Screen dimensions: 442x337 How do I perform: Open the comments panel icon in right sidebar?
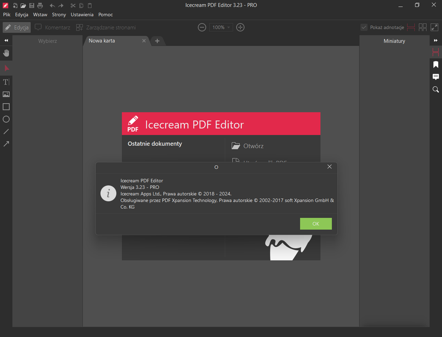436,77
